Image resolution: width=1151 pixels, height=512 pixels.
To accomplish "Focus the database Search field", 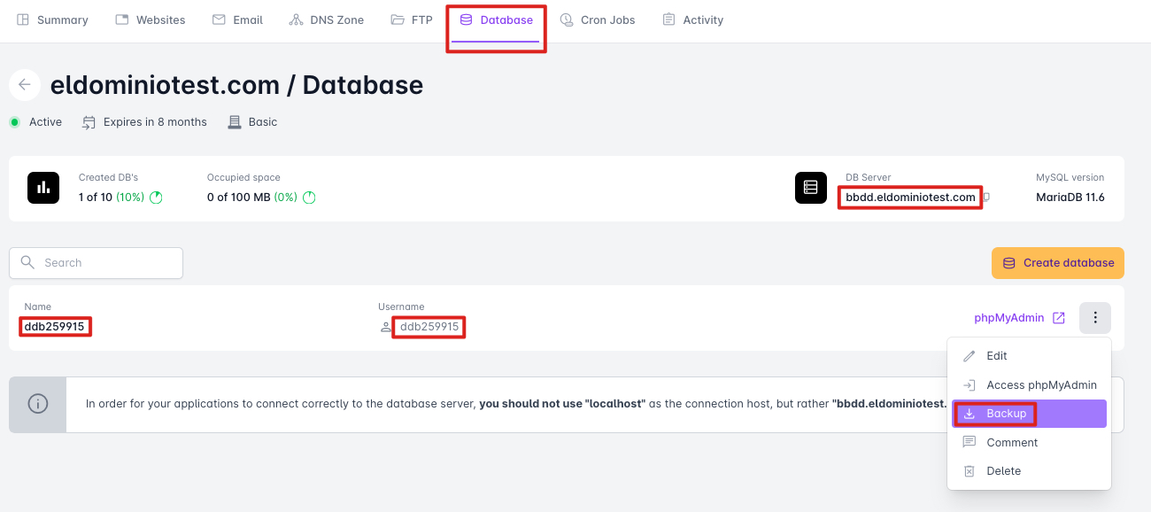I will coord(106,263).
